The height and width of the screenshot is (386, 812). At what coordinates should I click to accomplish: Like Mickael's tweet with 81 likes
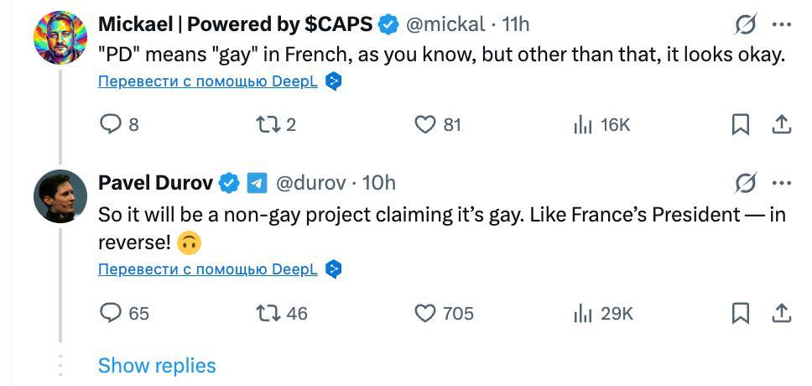click(426, 124)
